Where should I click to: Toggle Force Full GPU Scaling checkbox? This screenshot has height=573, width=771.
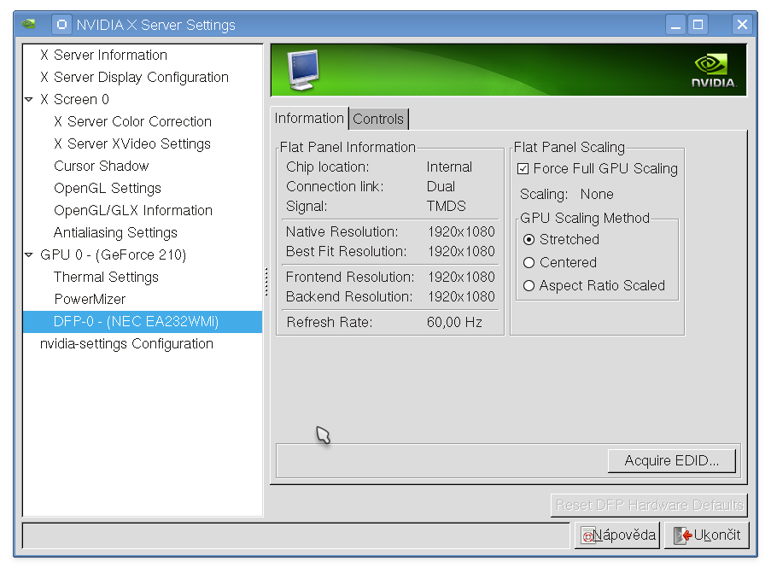[x=523, y=169]
